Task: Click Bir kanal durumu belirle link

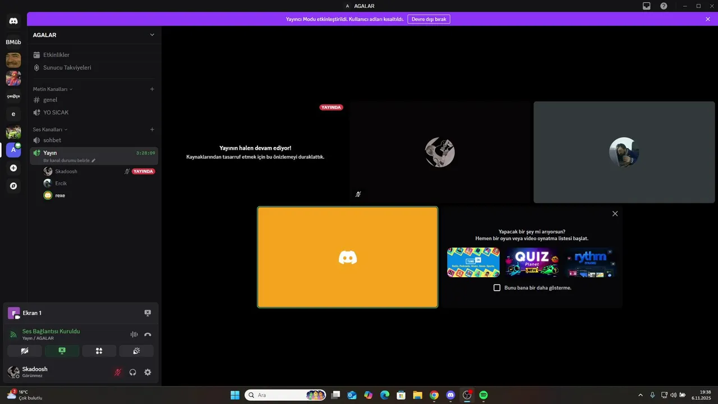Action: pyautogui.click(x=70, y=160)
